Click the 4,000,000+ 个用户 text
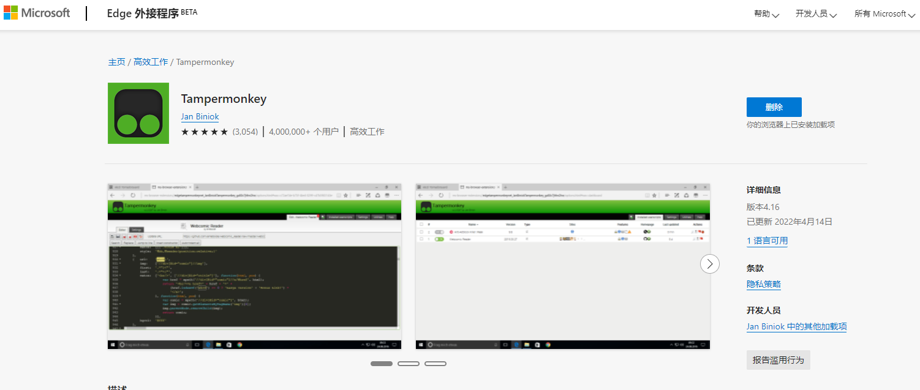 304,132
